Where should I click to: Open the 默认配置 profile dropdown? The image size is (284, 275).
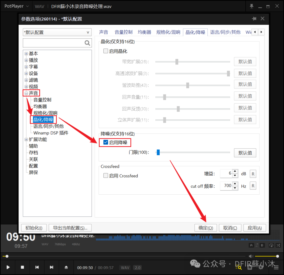[57, 32]
